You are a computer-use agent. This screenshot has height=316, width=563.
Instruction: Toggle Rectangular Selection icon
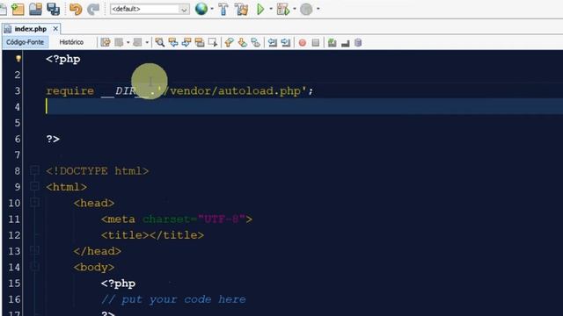pyautogui.click(x=213, y=43)
